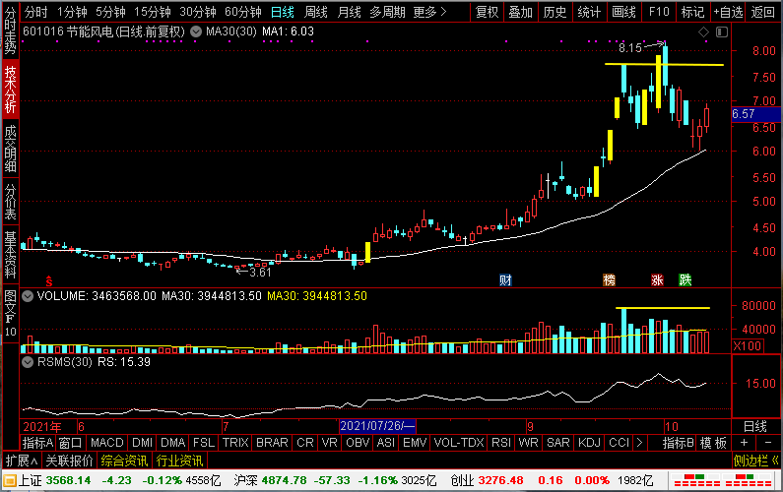Open the 更多 periods dropdown
The image size is (783, 492).
tap(426, 12)
